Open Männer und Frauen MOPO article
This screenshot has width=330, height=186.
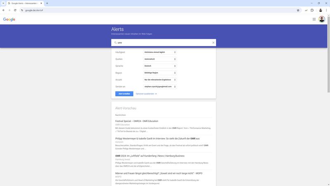pos(159,173)
